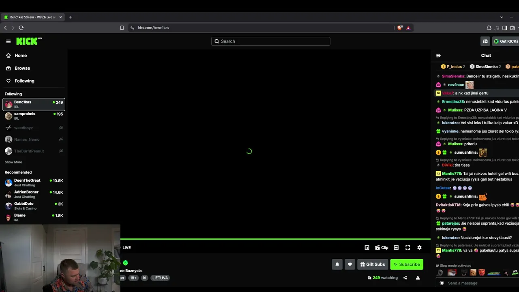Reload the page

pyautogui.click(x=21, y=28)
